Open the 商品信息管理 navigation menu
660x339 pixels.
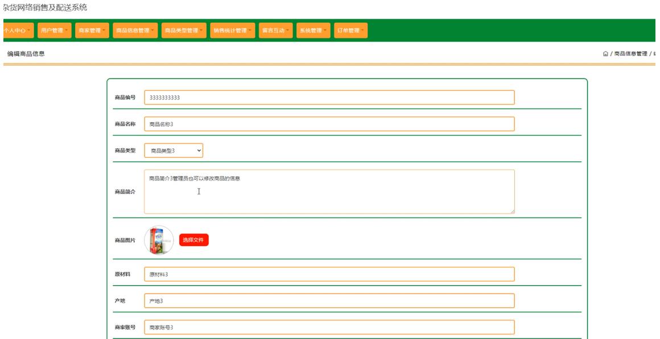[x=135, y=30]
